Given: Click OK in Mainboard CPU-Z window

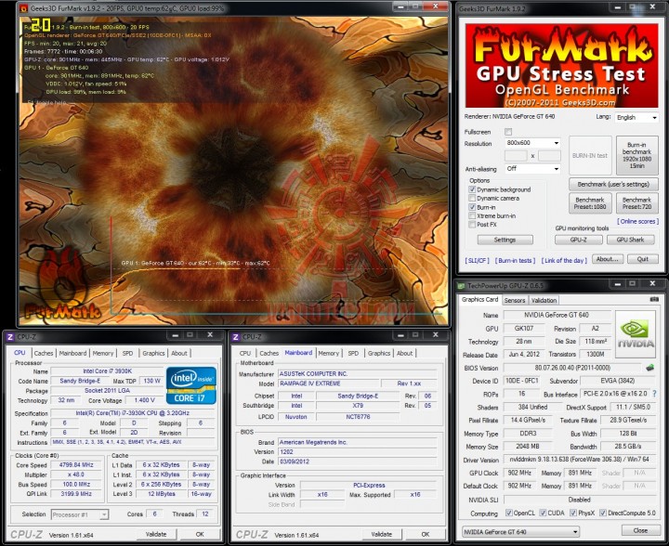Looking at the screenshot, I should 425,534.
